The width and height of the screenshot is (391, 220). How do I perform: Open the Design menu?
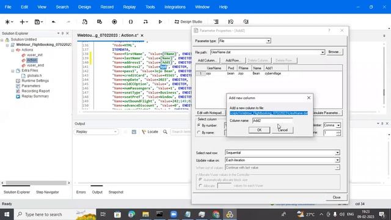pyautogui.click(x=84, y=7)
